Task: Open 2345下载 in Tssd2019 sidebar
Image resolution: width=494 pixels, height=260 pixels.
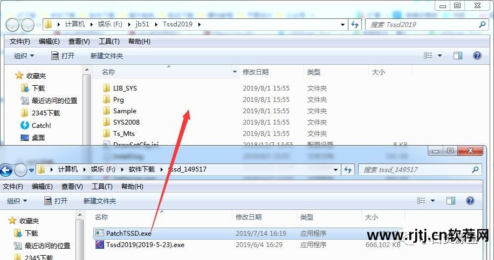Action: coord(40,113)
